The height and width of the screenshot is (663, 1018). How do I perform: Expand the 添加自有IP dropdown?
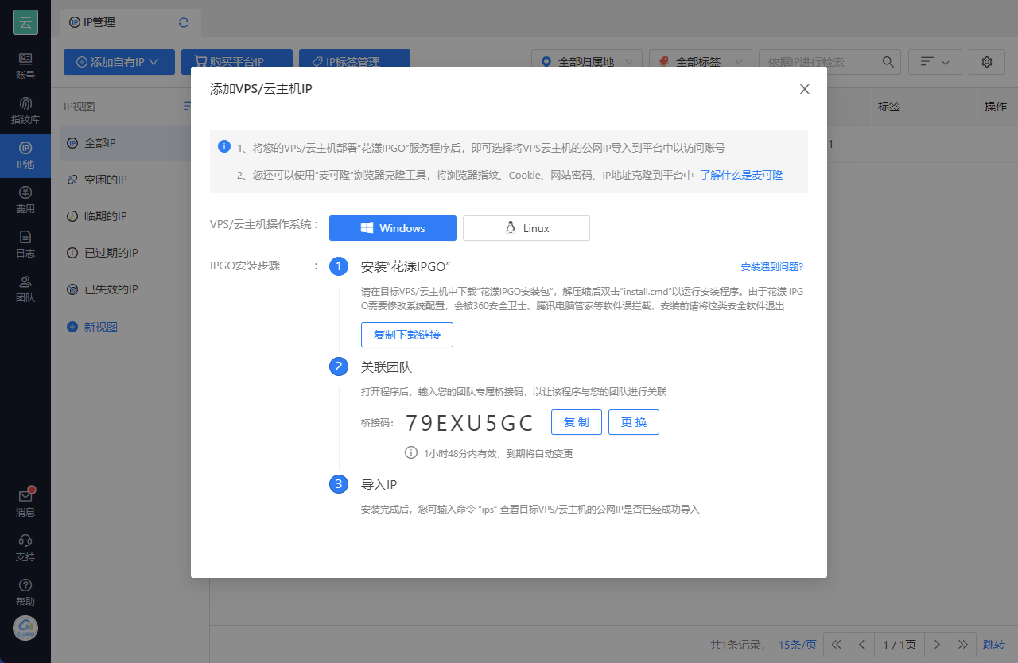119,62
